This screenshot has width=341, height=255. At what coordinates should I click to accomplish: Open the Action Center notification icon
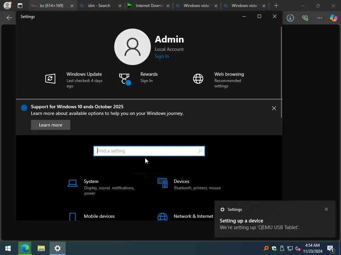[x=331, y=249]
